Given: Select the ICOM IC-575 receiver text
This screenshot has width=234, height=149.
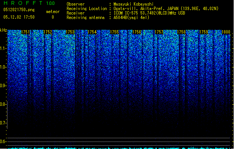Looking at the screenshot, I should coord(149,13).
